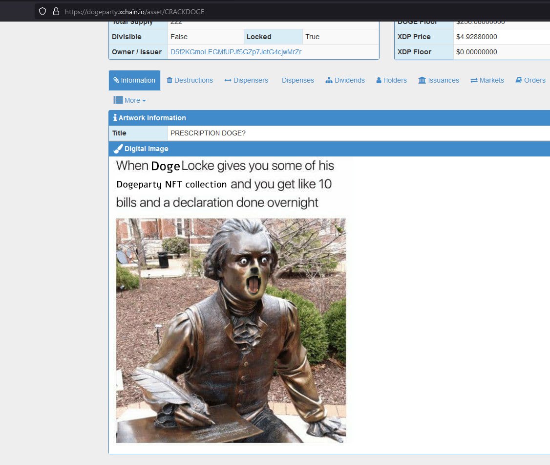550x465 pixels.
Task: Click the shield tracking protection icon
Action: coord(42,12)
